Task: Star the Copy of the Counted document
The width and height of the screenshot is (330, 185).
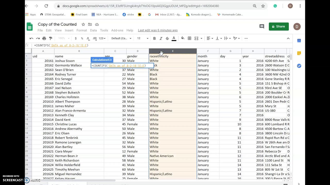Action: tap(83, 24)
